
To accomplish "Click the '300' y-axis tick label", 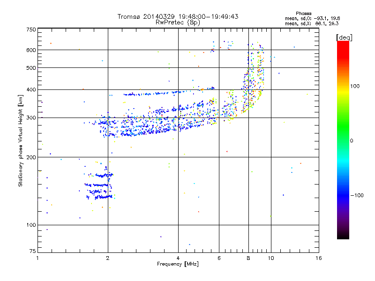I will (31, 118).
